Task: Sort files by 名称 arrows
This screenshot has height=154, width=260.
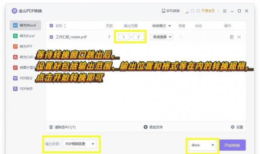Action: (65, 26)
